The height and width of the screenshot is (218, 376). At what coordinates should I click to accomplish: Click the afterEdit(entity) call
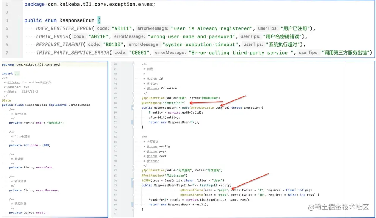tap(164, 118)
